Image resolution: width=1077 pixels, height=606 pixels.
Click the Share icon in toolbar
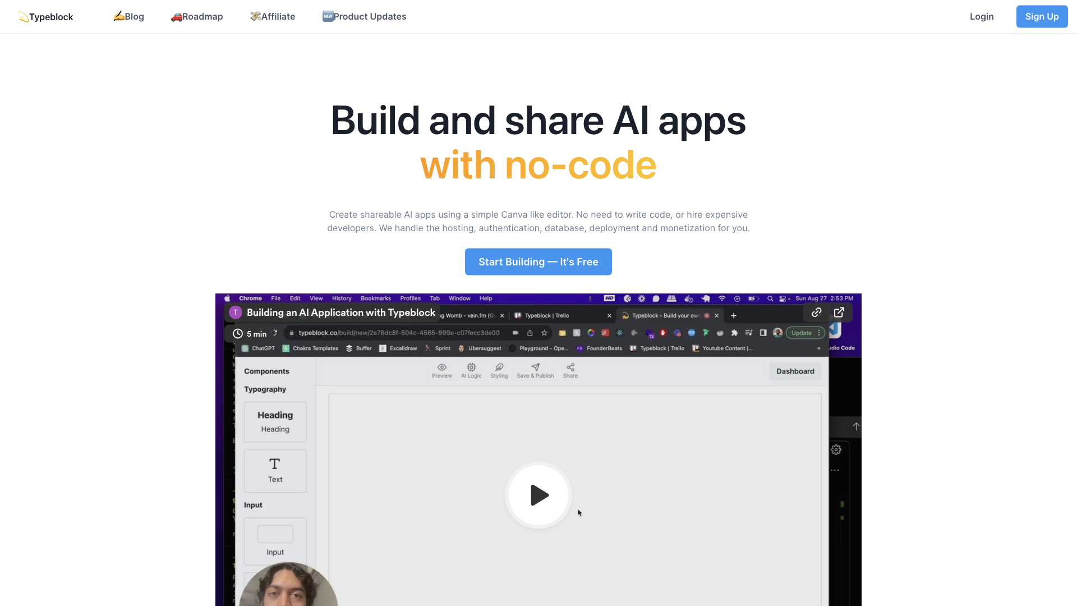click(x=570, y=370)
